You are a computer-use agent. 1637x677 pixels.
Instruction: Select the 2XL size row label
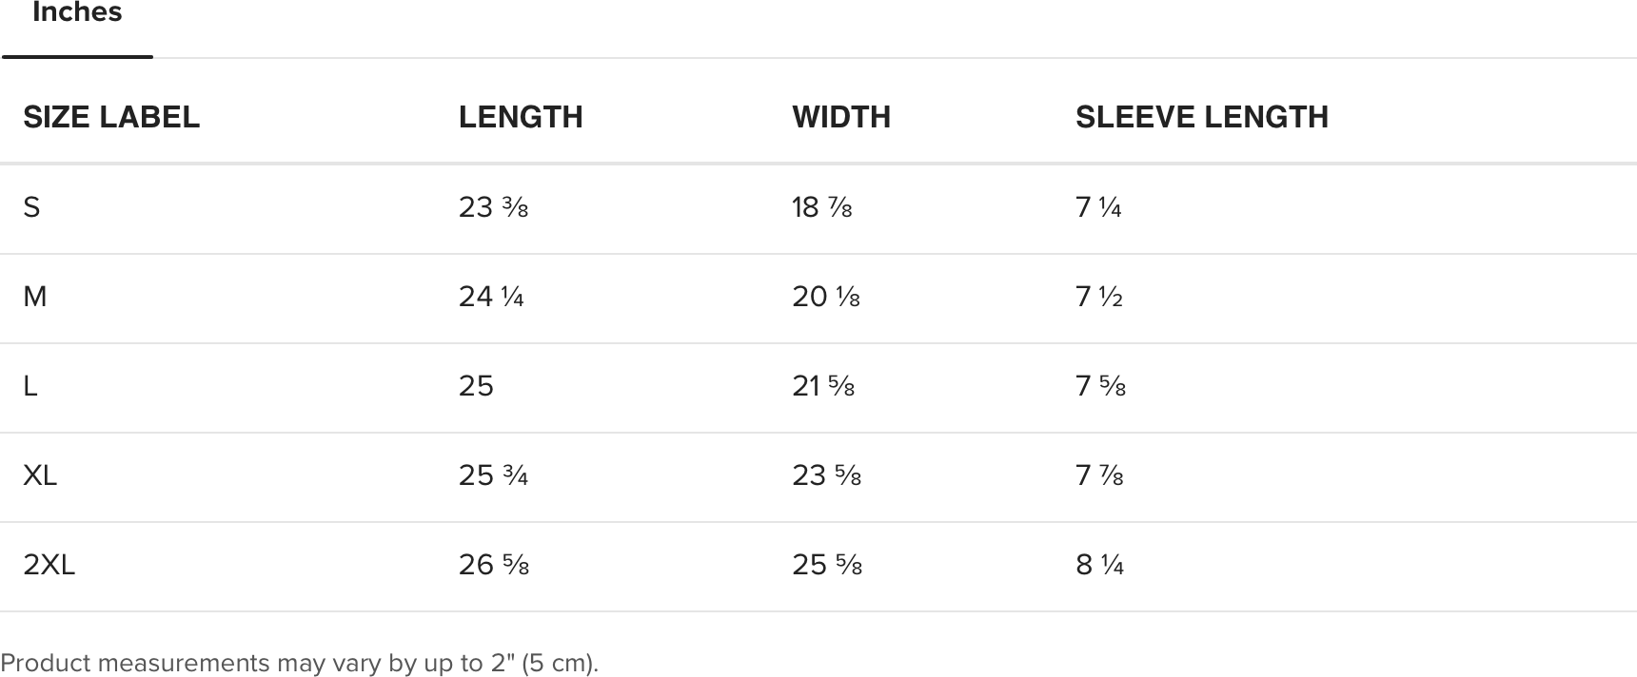49,565
